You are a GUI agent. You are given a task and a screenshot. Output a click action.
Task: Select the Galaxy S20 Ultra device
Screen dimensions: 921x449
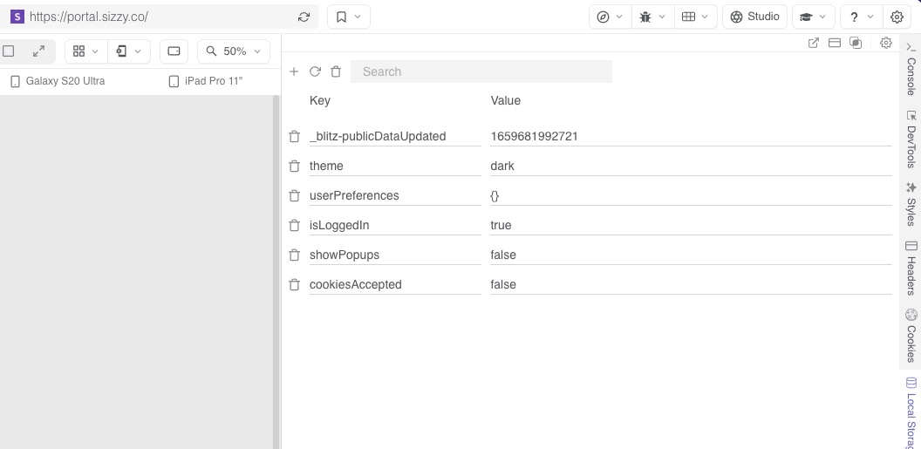58,81
